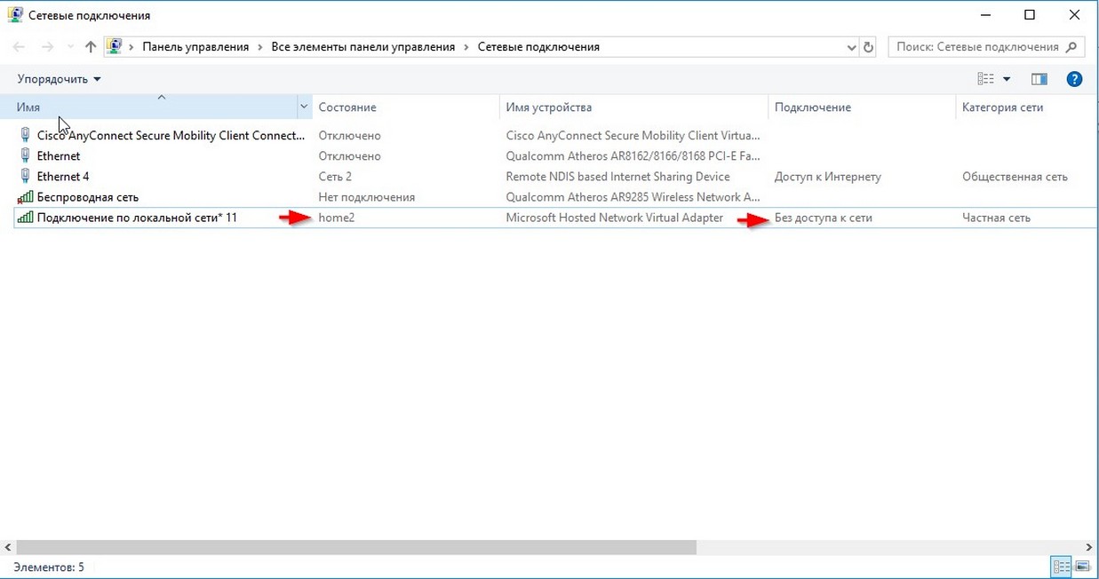Click the Подключение по локальной сети* 11 icon

point(26,218)
